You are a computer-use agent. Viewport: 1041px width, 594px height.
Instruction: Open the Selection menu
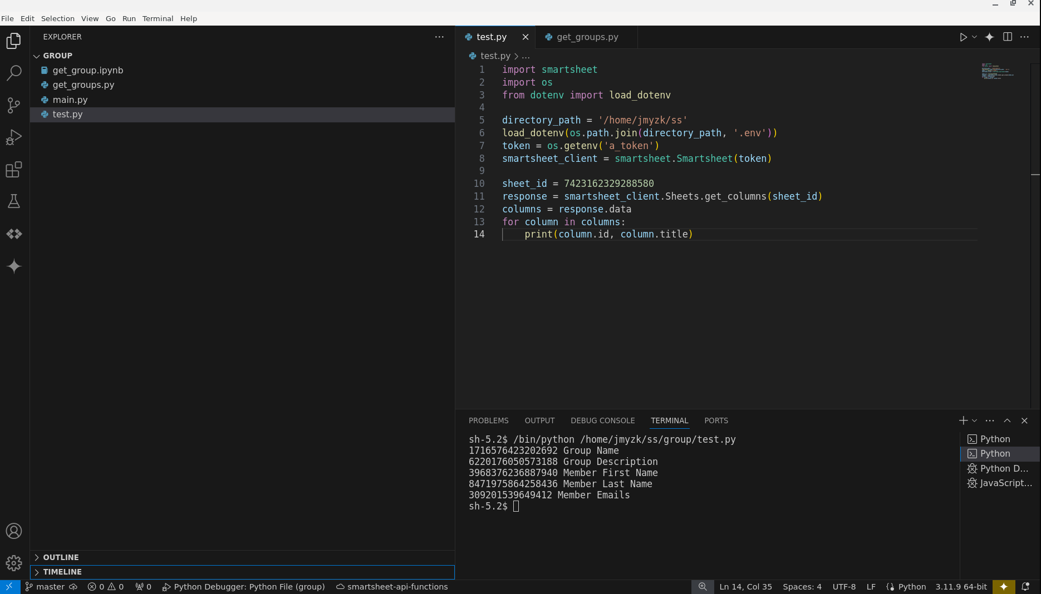[x=58, y=18]
